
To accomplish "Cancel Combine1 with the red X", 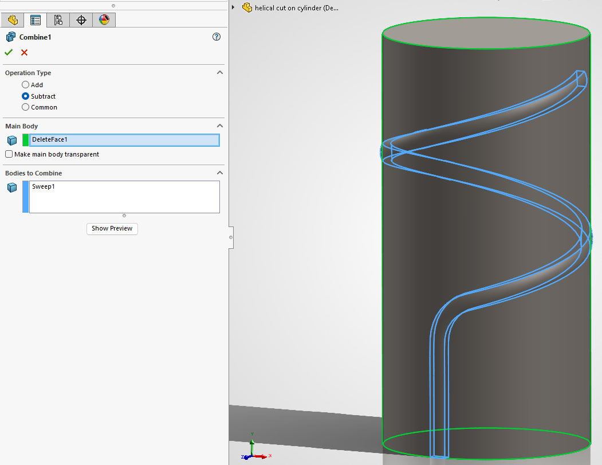I will click(x=24, y=52).
